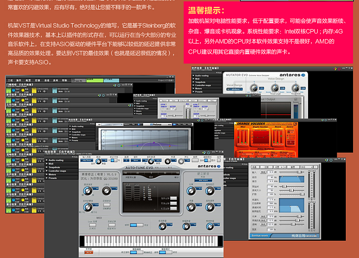Open the second menu in the rack menu bar
359x258 pixels.
[19, 80]
